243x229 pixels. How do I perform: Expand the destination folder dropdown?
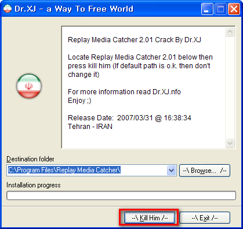171,171
